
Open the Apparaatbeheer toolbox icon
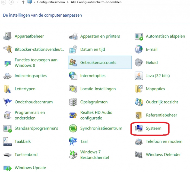[7, 36]
